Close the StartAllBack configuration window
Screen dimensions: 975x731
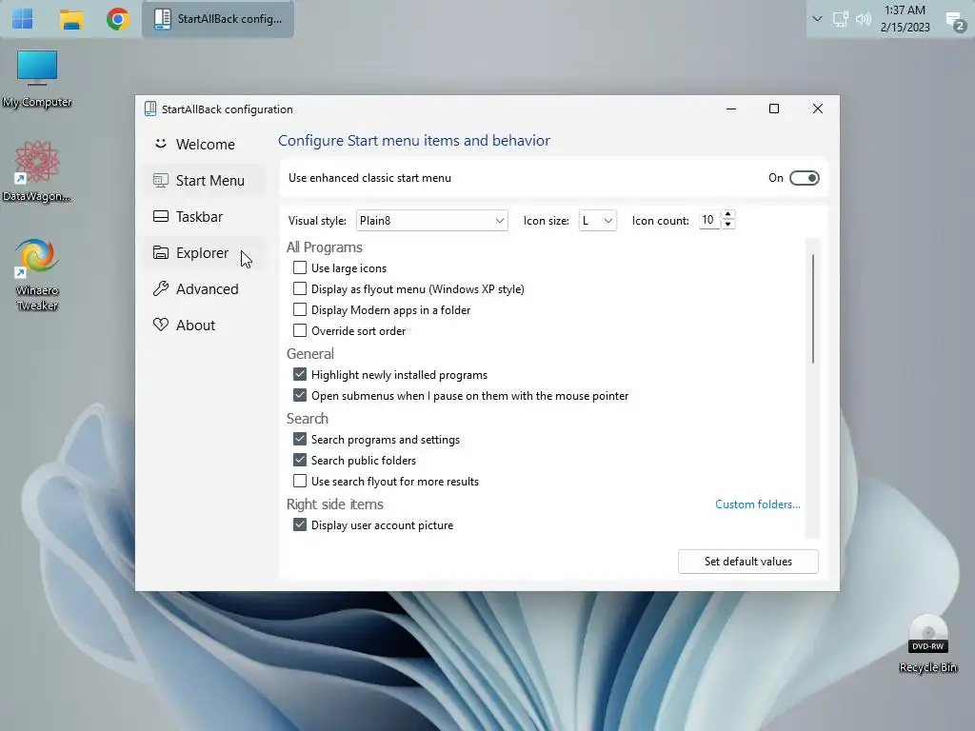[818, 109]
